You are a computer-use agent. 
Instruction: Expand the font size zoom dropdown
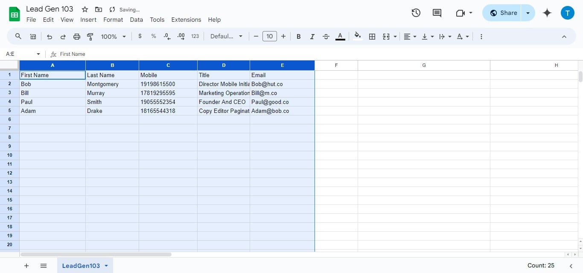(124, 37)
